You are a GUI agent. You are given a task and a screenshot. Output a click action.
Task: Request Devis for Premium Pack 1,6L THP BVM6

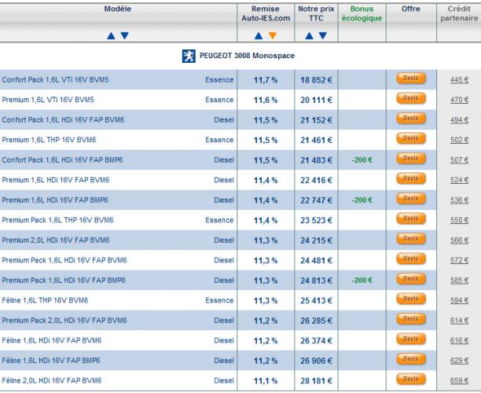tap(411, 219)
